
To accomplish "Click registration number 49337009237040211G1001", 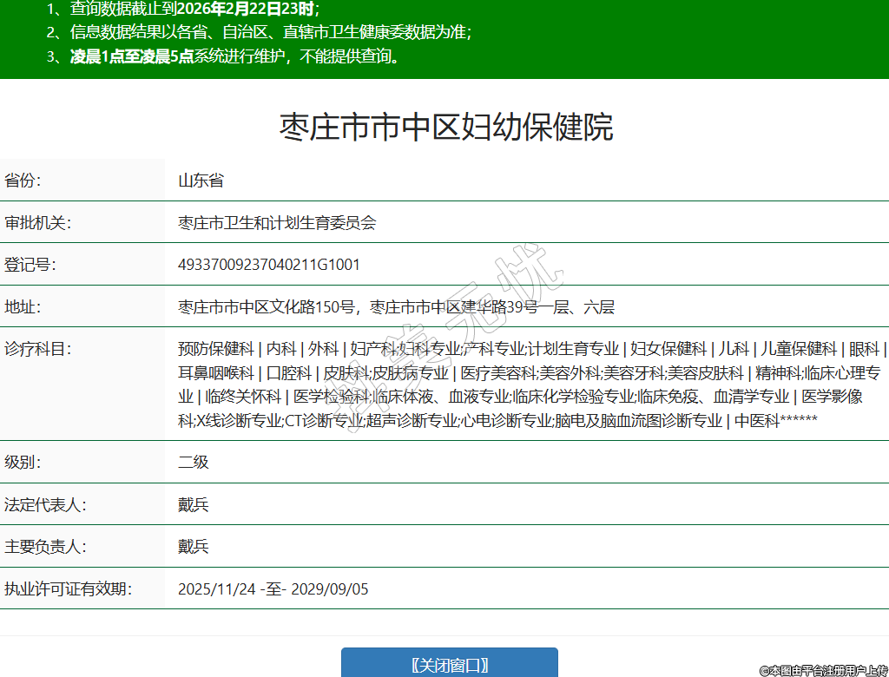I will (268, 265).
